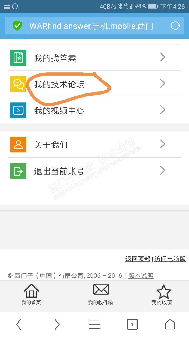Tap the green 我的找答案 bookmark icon
The height and width of the screenshot is (337, 189).
(x=18, y=57)
